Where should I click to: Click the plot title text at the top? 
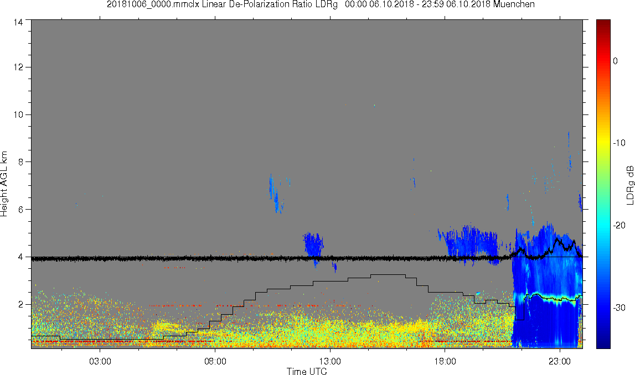321,4
